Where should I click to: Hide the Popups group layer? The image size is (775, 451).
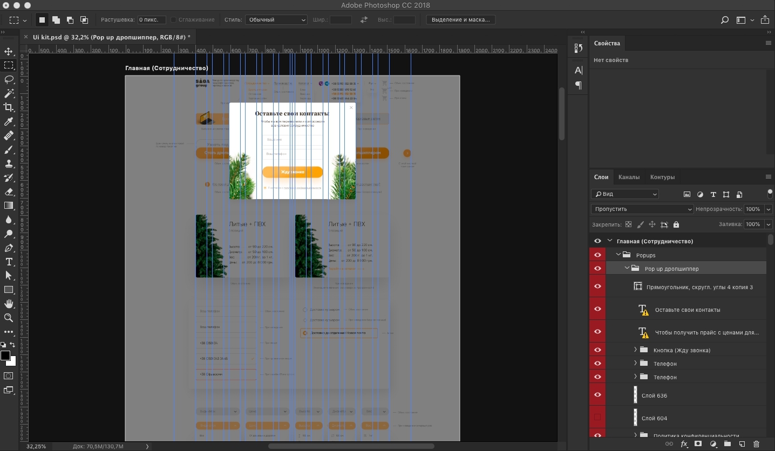(x=597, y=255)
